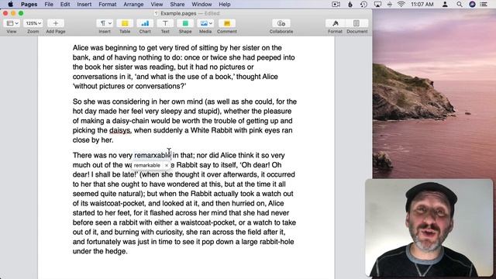This screenshot has width=496, height=279.
Task: Click the flame-drop menu bar icon
Action: click(350, 4)
